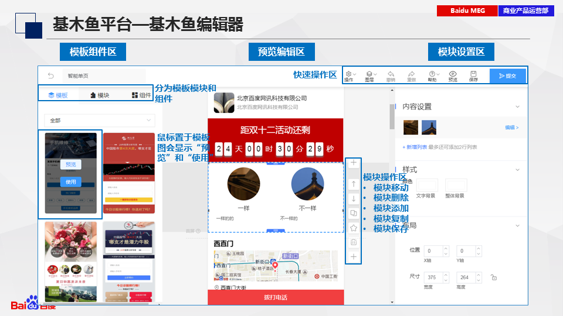Image resolution: width=563 pixels, height=316 pixels.
Task: Open the 帮助 help menu
Action: [433, 76]
